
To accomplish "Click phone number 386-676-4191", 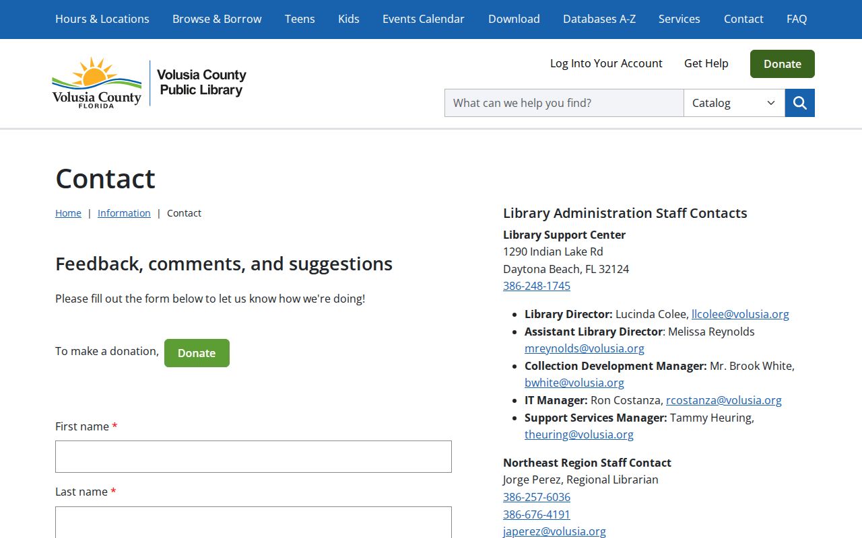I will pos(537,514).
